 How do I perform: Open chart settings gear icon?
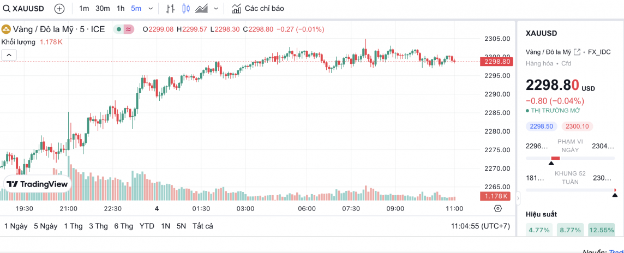click(x=497, y=208)
